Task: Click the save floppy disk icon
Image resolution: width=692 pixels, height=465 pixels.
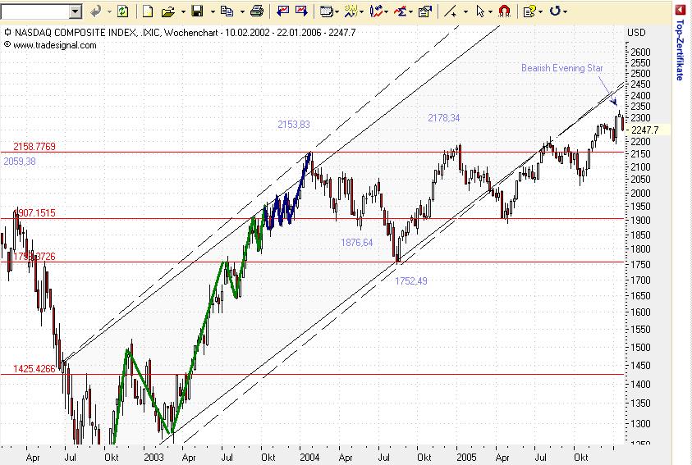Action: (x=197, y=11)
